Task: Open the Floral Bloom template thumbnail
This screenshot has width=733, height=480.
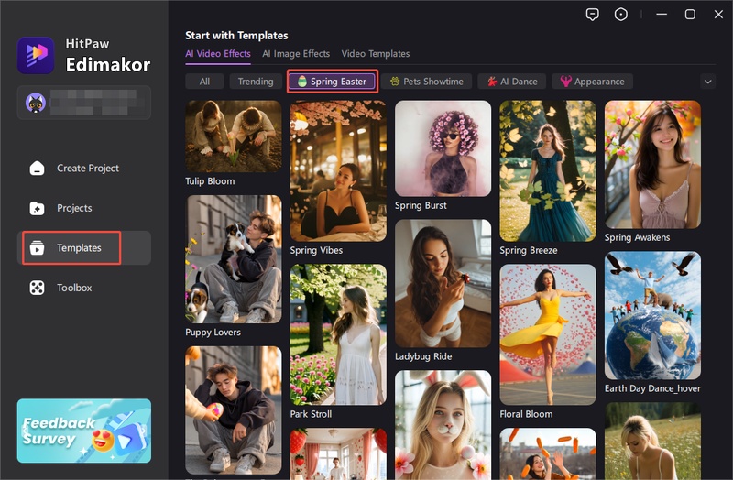Action: click(547, 334)
